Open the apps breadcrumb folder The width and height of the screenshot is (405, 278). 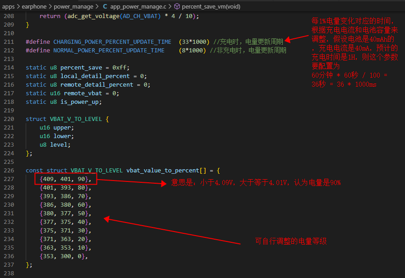click(x=8, y=6)
